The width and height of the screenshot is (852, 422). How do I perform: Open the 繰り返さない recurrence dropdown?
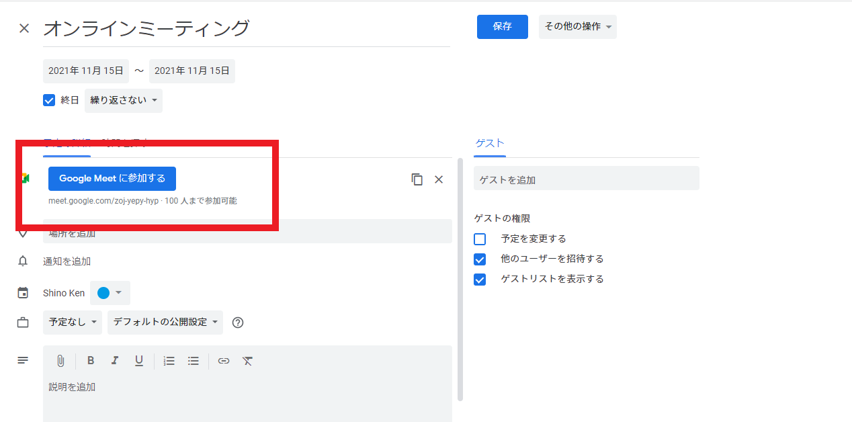point(124,101)
